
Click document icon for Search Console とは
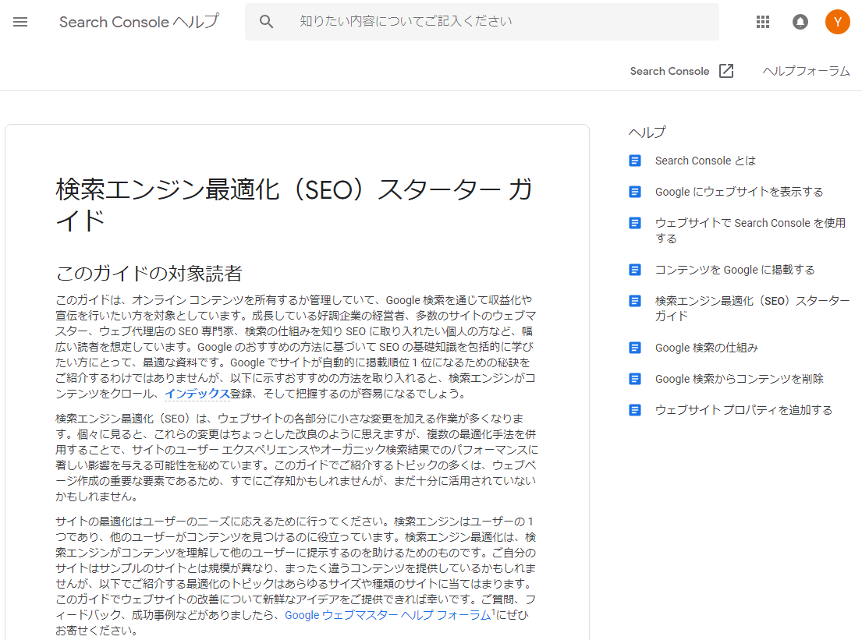[635, 161]
